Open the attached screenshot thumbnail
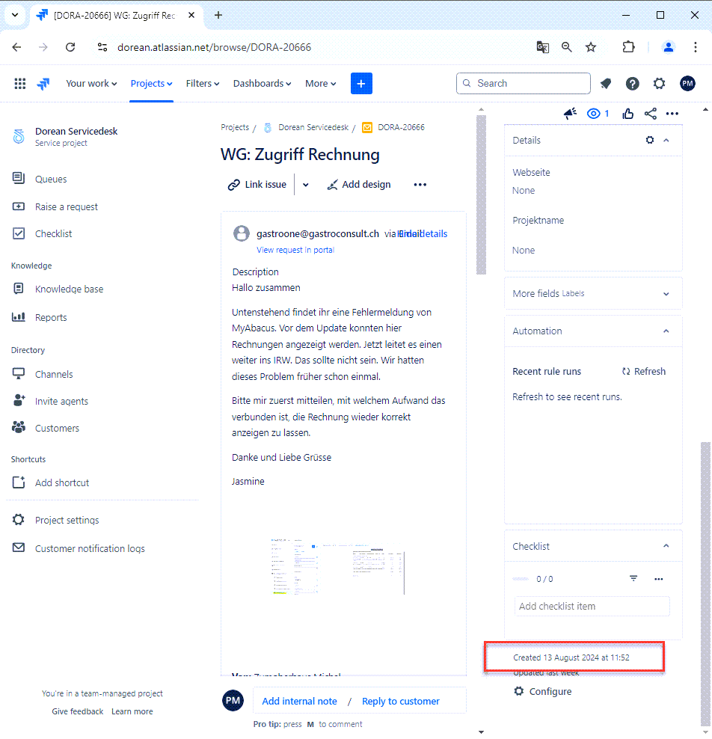This screenshot has width=712, height=739. tap(338, 566)
